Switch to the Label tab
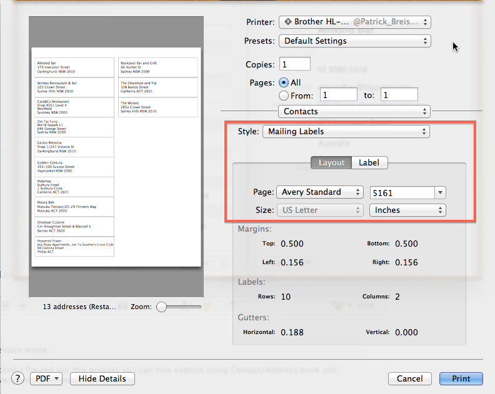495x394 pixels. point(369,163)
